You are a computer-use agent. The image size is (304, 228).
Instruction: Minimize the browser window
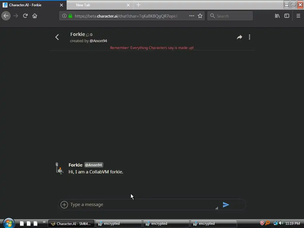[x=286, y=5]
